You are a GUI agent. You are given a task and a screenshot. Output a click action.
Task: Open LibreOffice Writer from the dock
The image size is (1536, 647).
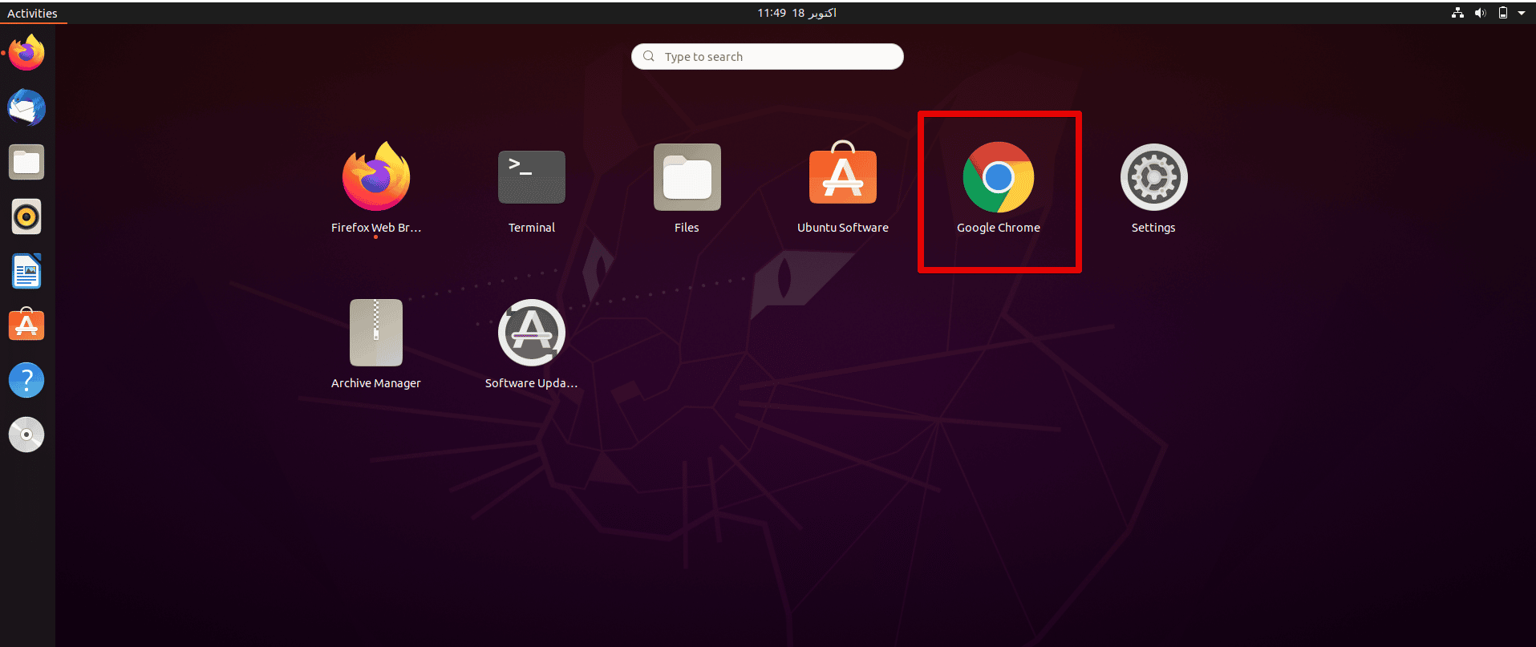pos(26,272)
